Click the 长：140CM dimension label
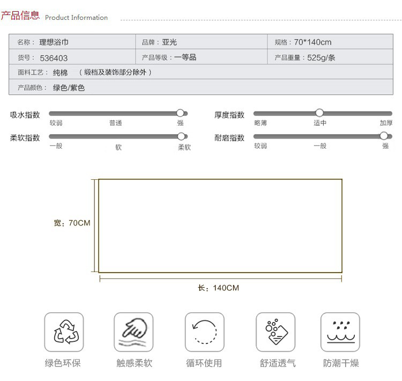 coord(219,288)
